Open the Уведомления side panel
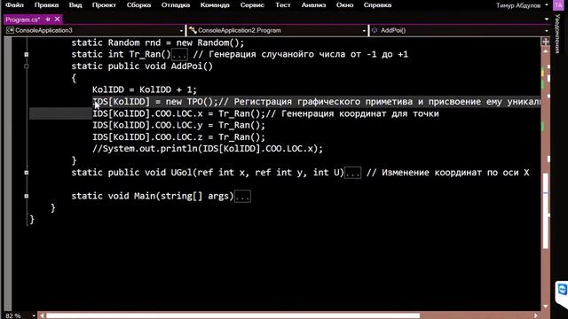This screenshot has height=319, width=568. click(x=558, y=35)
